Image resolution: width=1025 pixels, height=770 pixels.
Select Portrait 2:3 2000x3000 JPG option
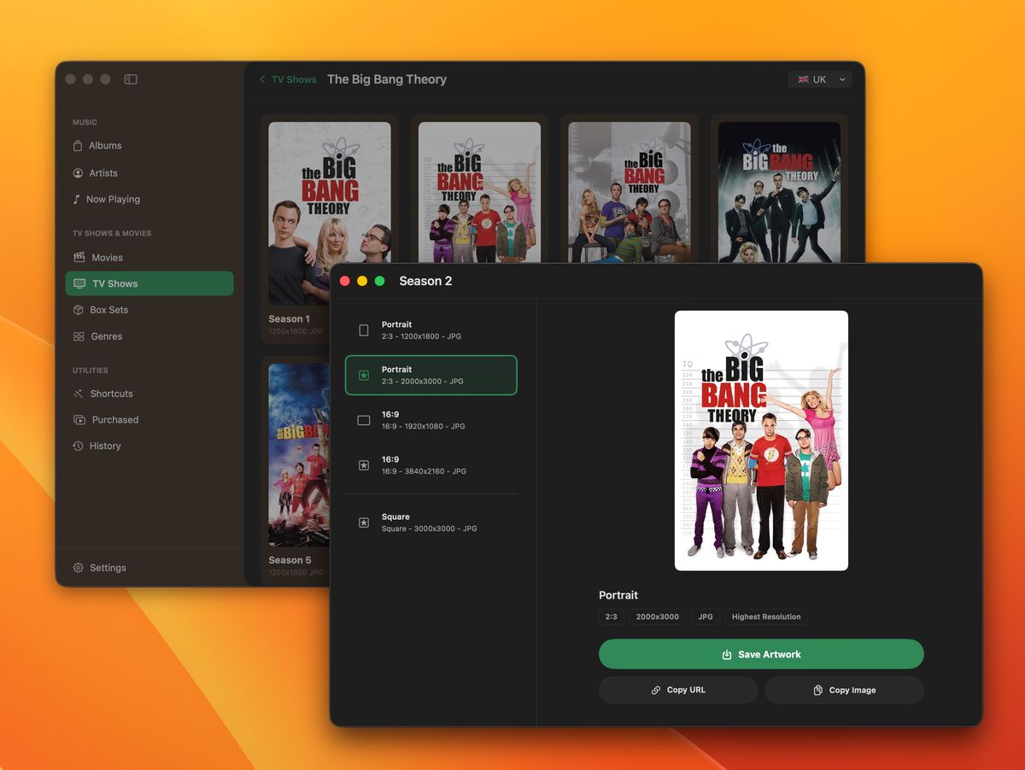click(x=431, y=376)
